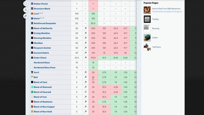This screenshot has height=115, width=204.
Task: Click the 5.65 cell in Ender Chest row
Action: pos(125,57)
